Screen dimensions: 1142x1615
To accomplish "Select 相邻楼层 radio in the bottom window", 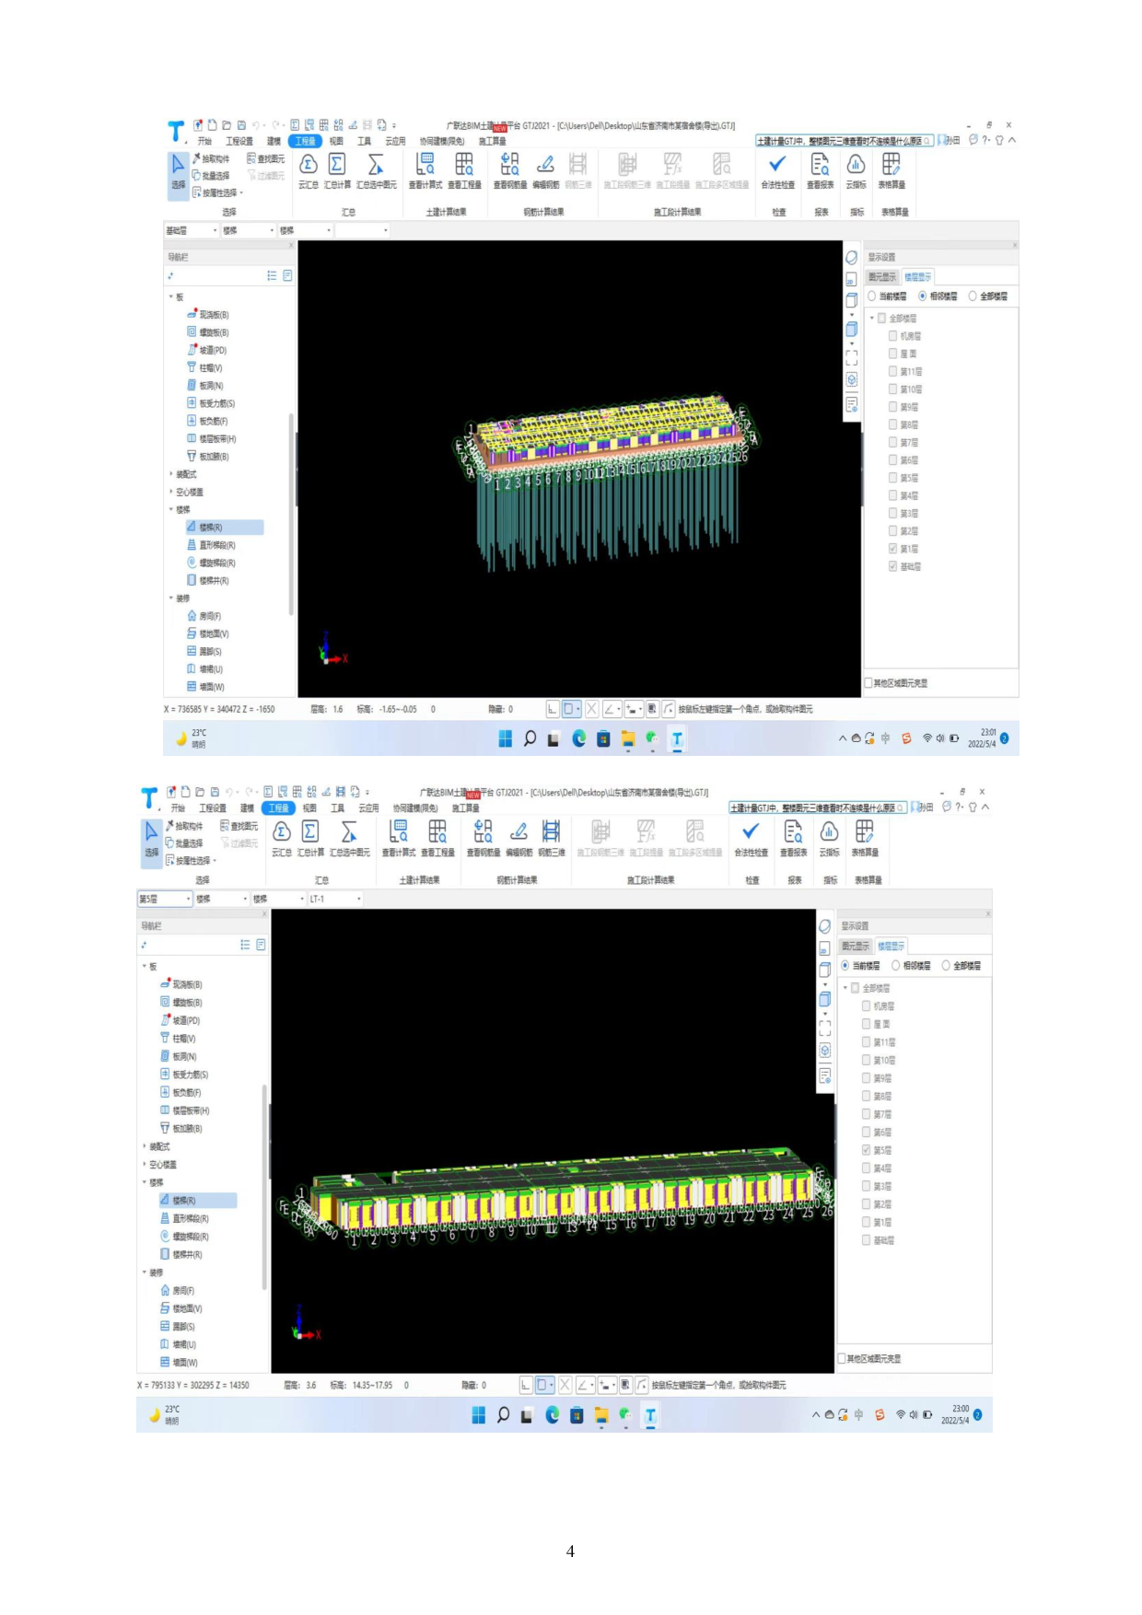I will coord(895,966).
